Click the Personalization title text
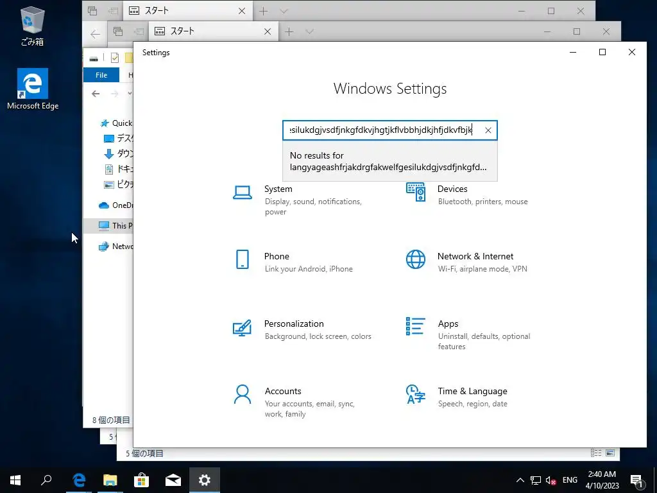Viewport: 657px width, 493px height. tap(294, 324)
